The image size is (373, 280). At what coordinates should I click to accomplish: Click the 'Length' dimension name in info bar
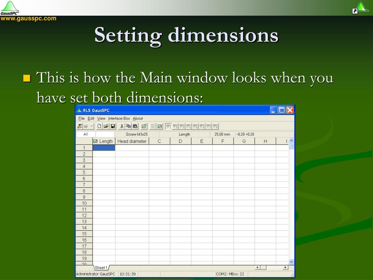click(x=184, y=134)
